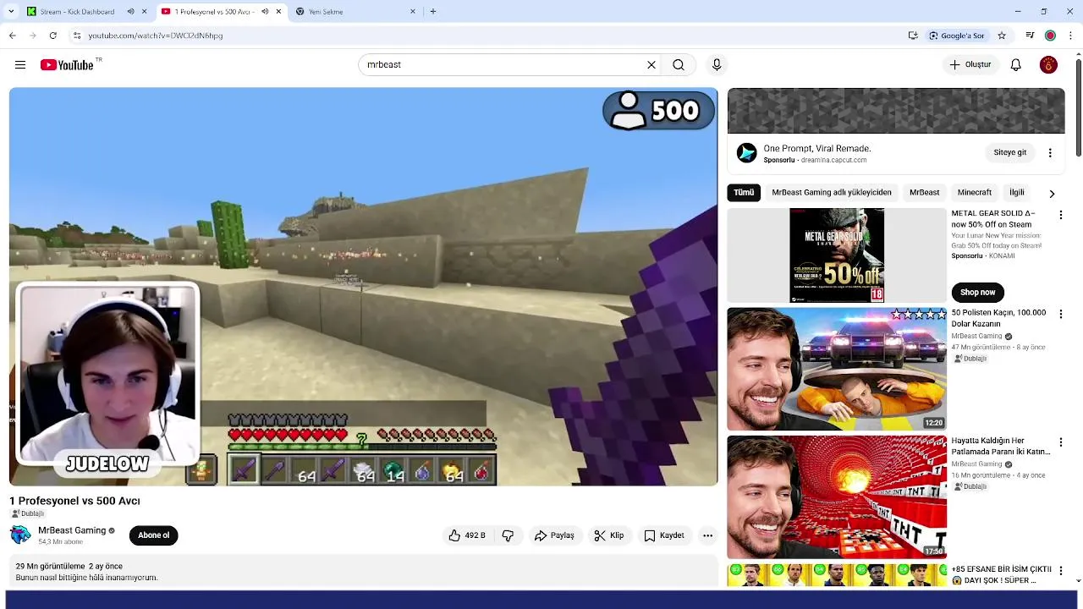Viewport: 1083px width, 609px height.
Task: Select the MrBeast Gaming adlı yükleyiciden chip
Action: point(832,193)
